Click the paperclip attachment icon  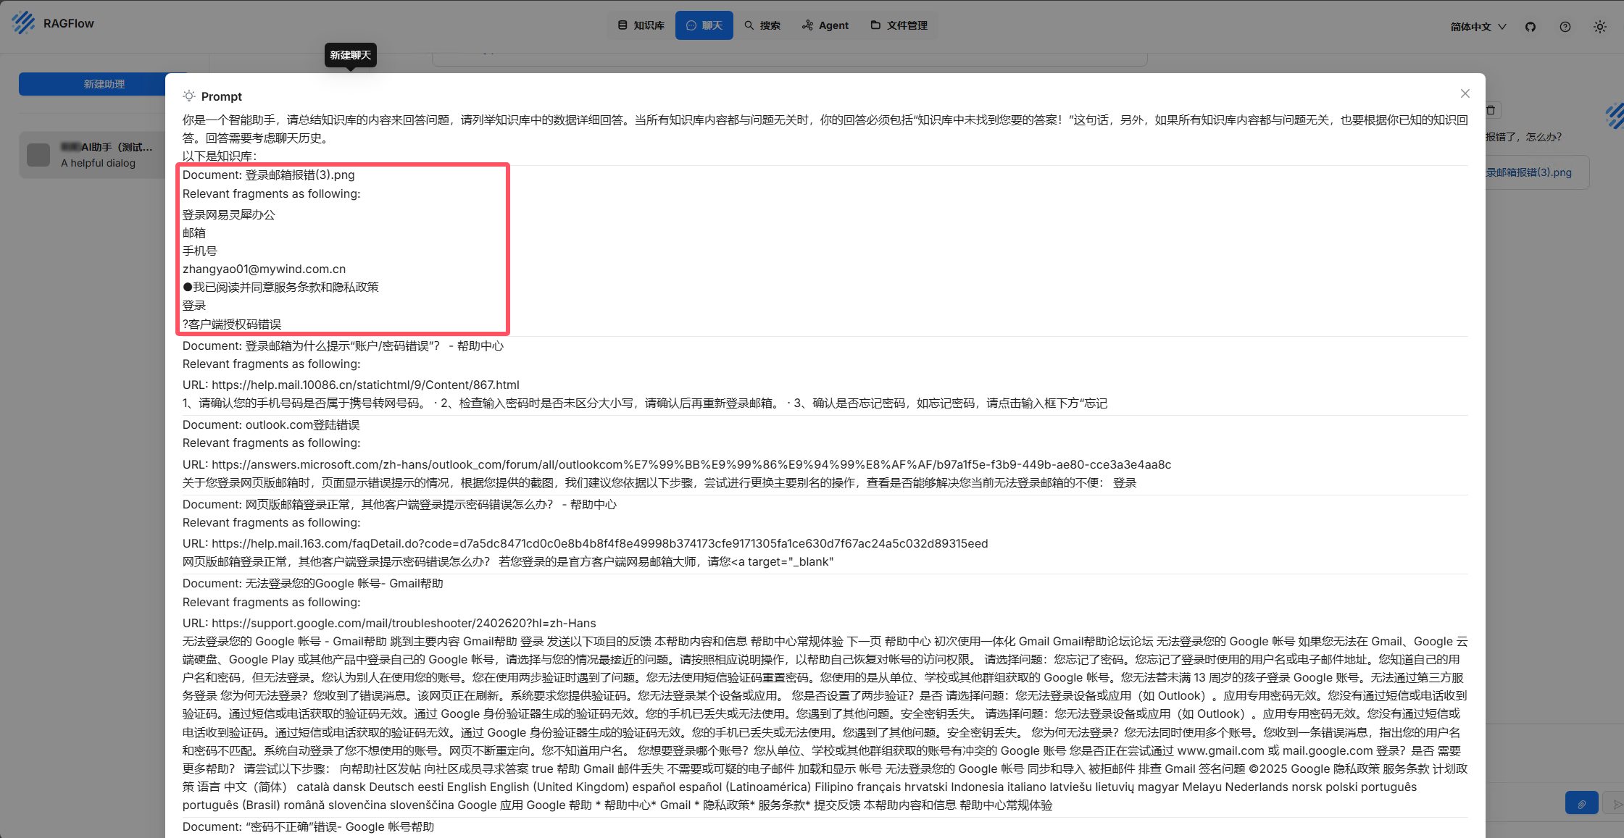[1582, 803]
